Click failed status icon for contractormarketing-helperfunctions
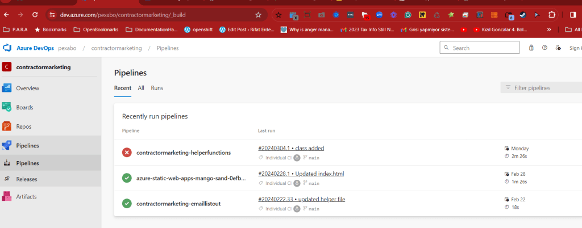 tap(127, 152)
